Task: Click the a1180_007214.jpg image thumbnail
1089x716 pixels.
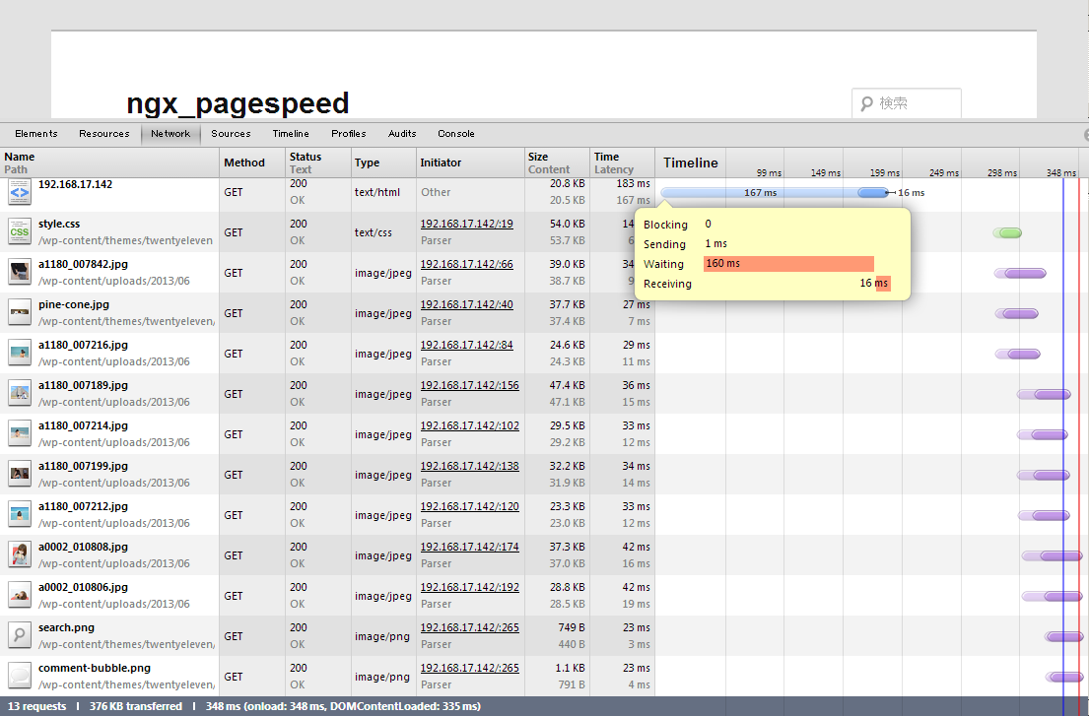Action: coord(20,433)
